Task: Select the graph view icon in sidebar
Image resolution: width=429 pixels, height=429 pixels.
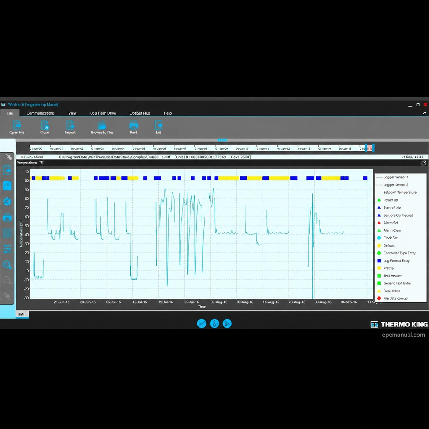Action: pos(7,186)
